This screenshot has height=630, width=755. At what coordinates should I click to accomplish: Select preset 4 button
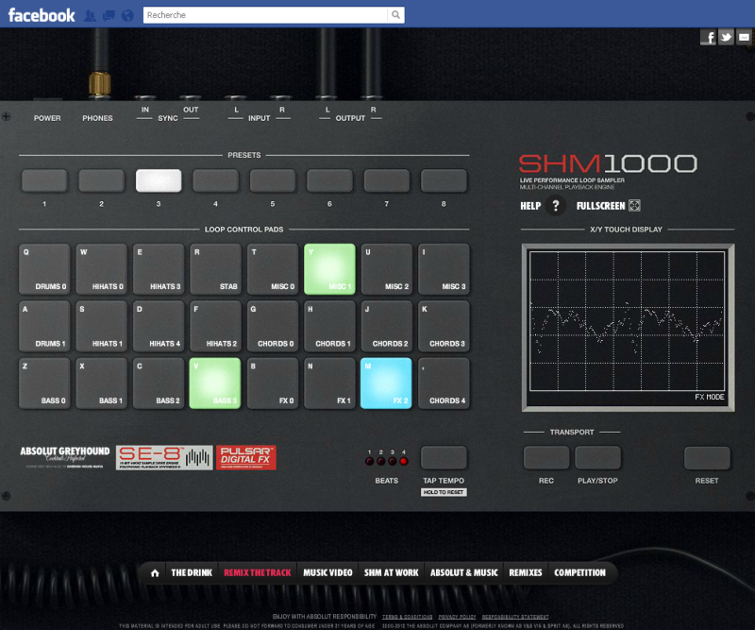216,180
